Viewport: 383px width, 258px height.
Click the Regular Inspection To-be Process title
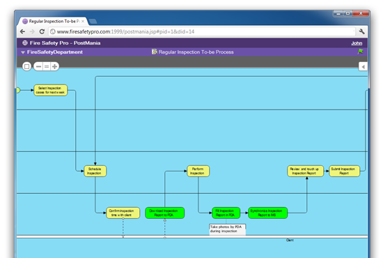(x=196, y=52)
